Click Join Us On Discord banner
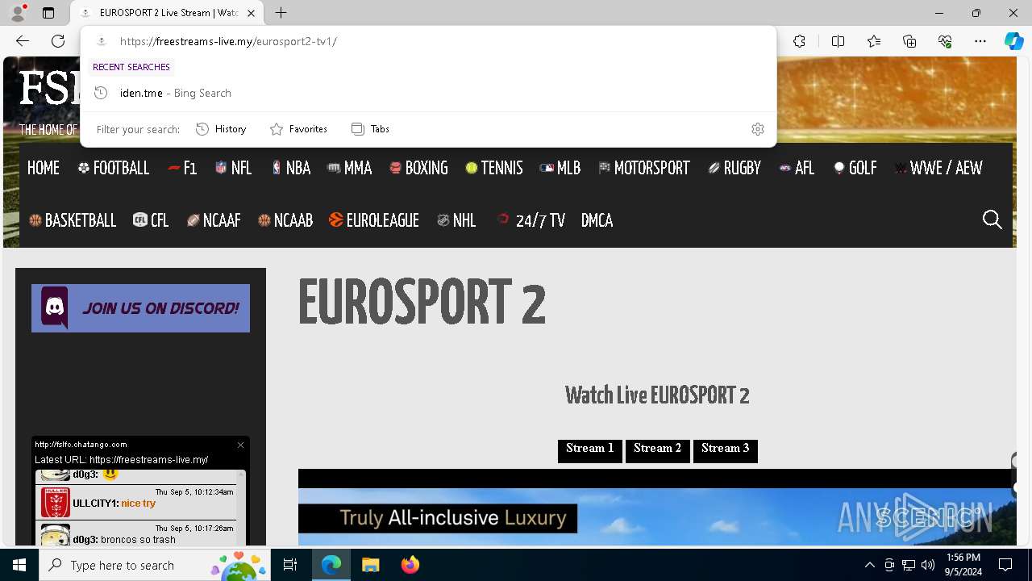The image size is (1032, 581). (140, 308)
